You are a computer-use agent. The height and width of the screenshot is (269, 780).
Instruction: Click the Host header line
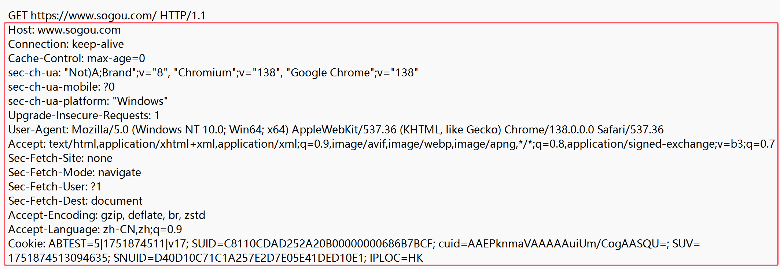tap(65, 30)
